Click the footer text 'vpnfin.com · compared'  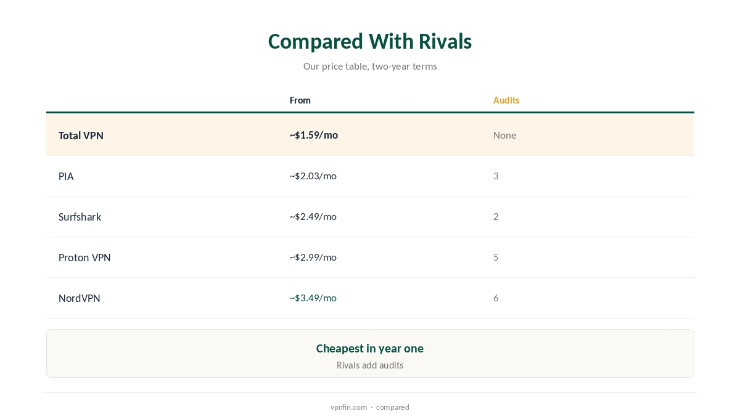pyautogui.click(x=370, y=407)
